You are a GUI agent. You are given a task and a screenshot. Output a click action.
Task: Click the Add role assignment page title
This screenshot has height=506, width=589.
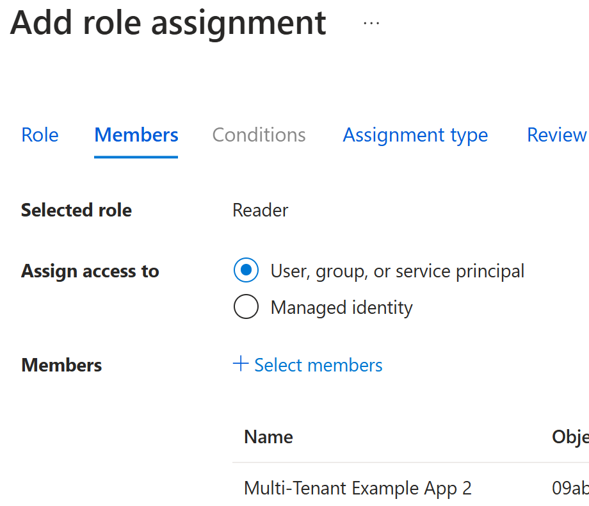tap(168, 23)
